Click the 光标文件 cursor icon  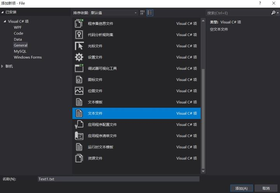point(79,46)
